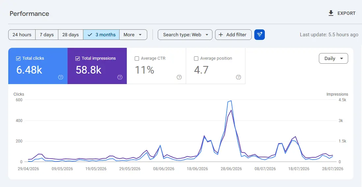The image size is (362, 187).
Task: Enable the Average position checkbox
Action: click(x=196, y=58)
